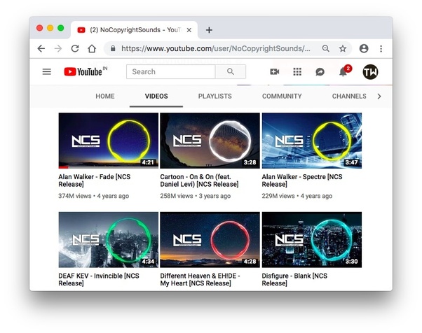Open the Chrome three-dot menu
This screenshot has height=333, width=422.
coord(381,48)
